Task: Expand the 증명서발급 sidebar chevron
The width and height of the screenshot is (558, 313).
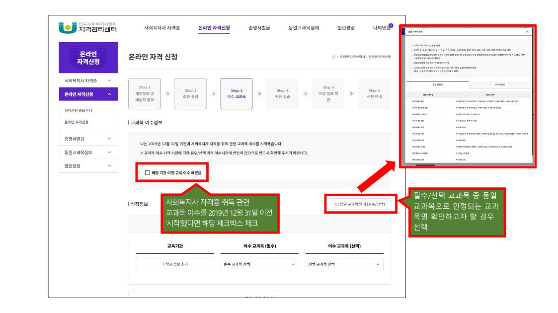Action: (x=109, y=139)
